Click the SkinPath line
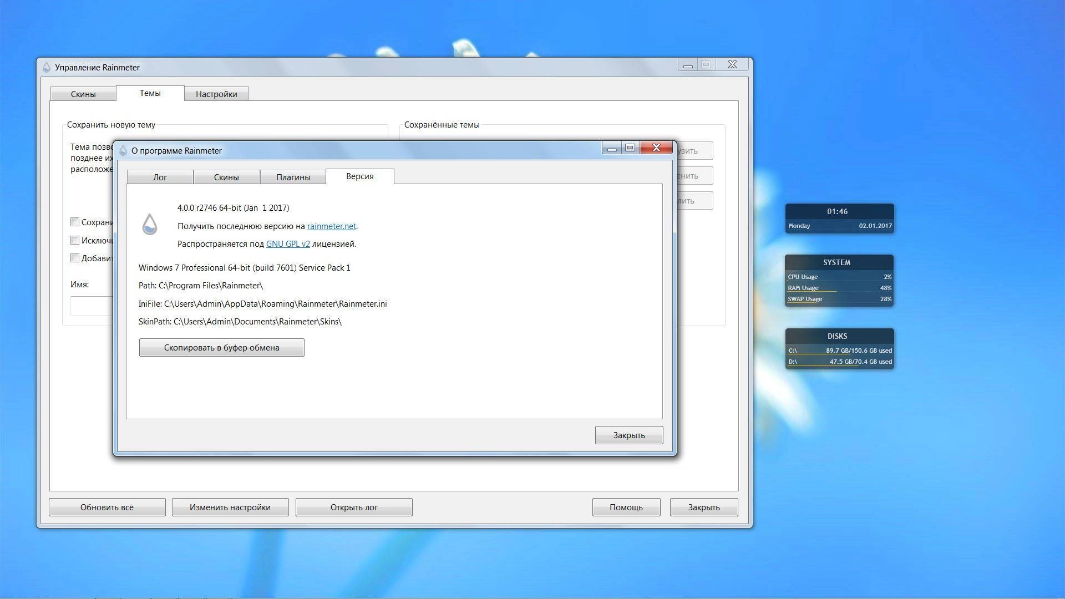The height and width of the screenshot is (599, 1065). coord(240,322)
